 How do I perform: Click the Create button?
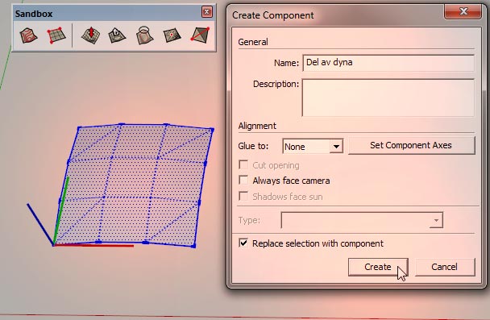[x=378, y=267]
